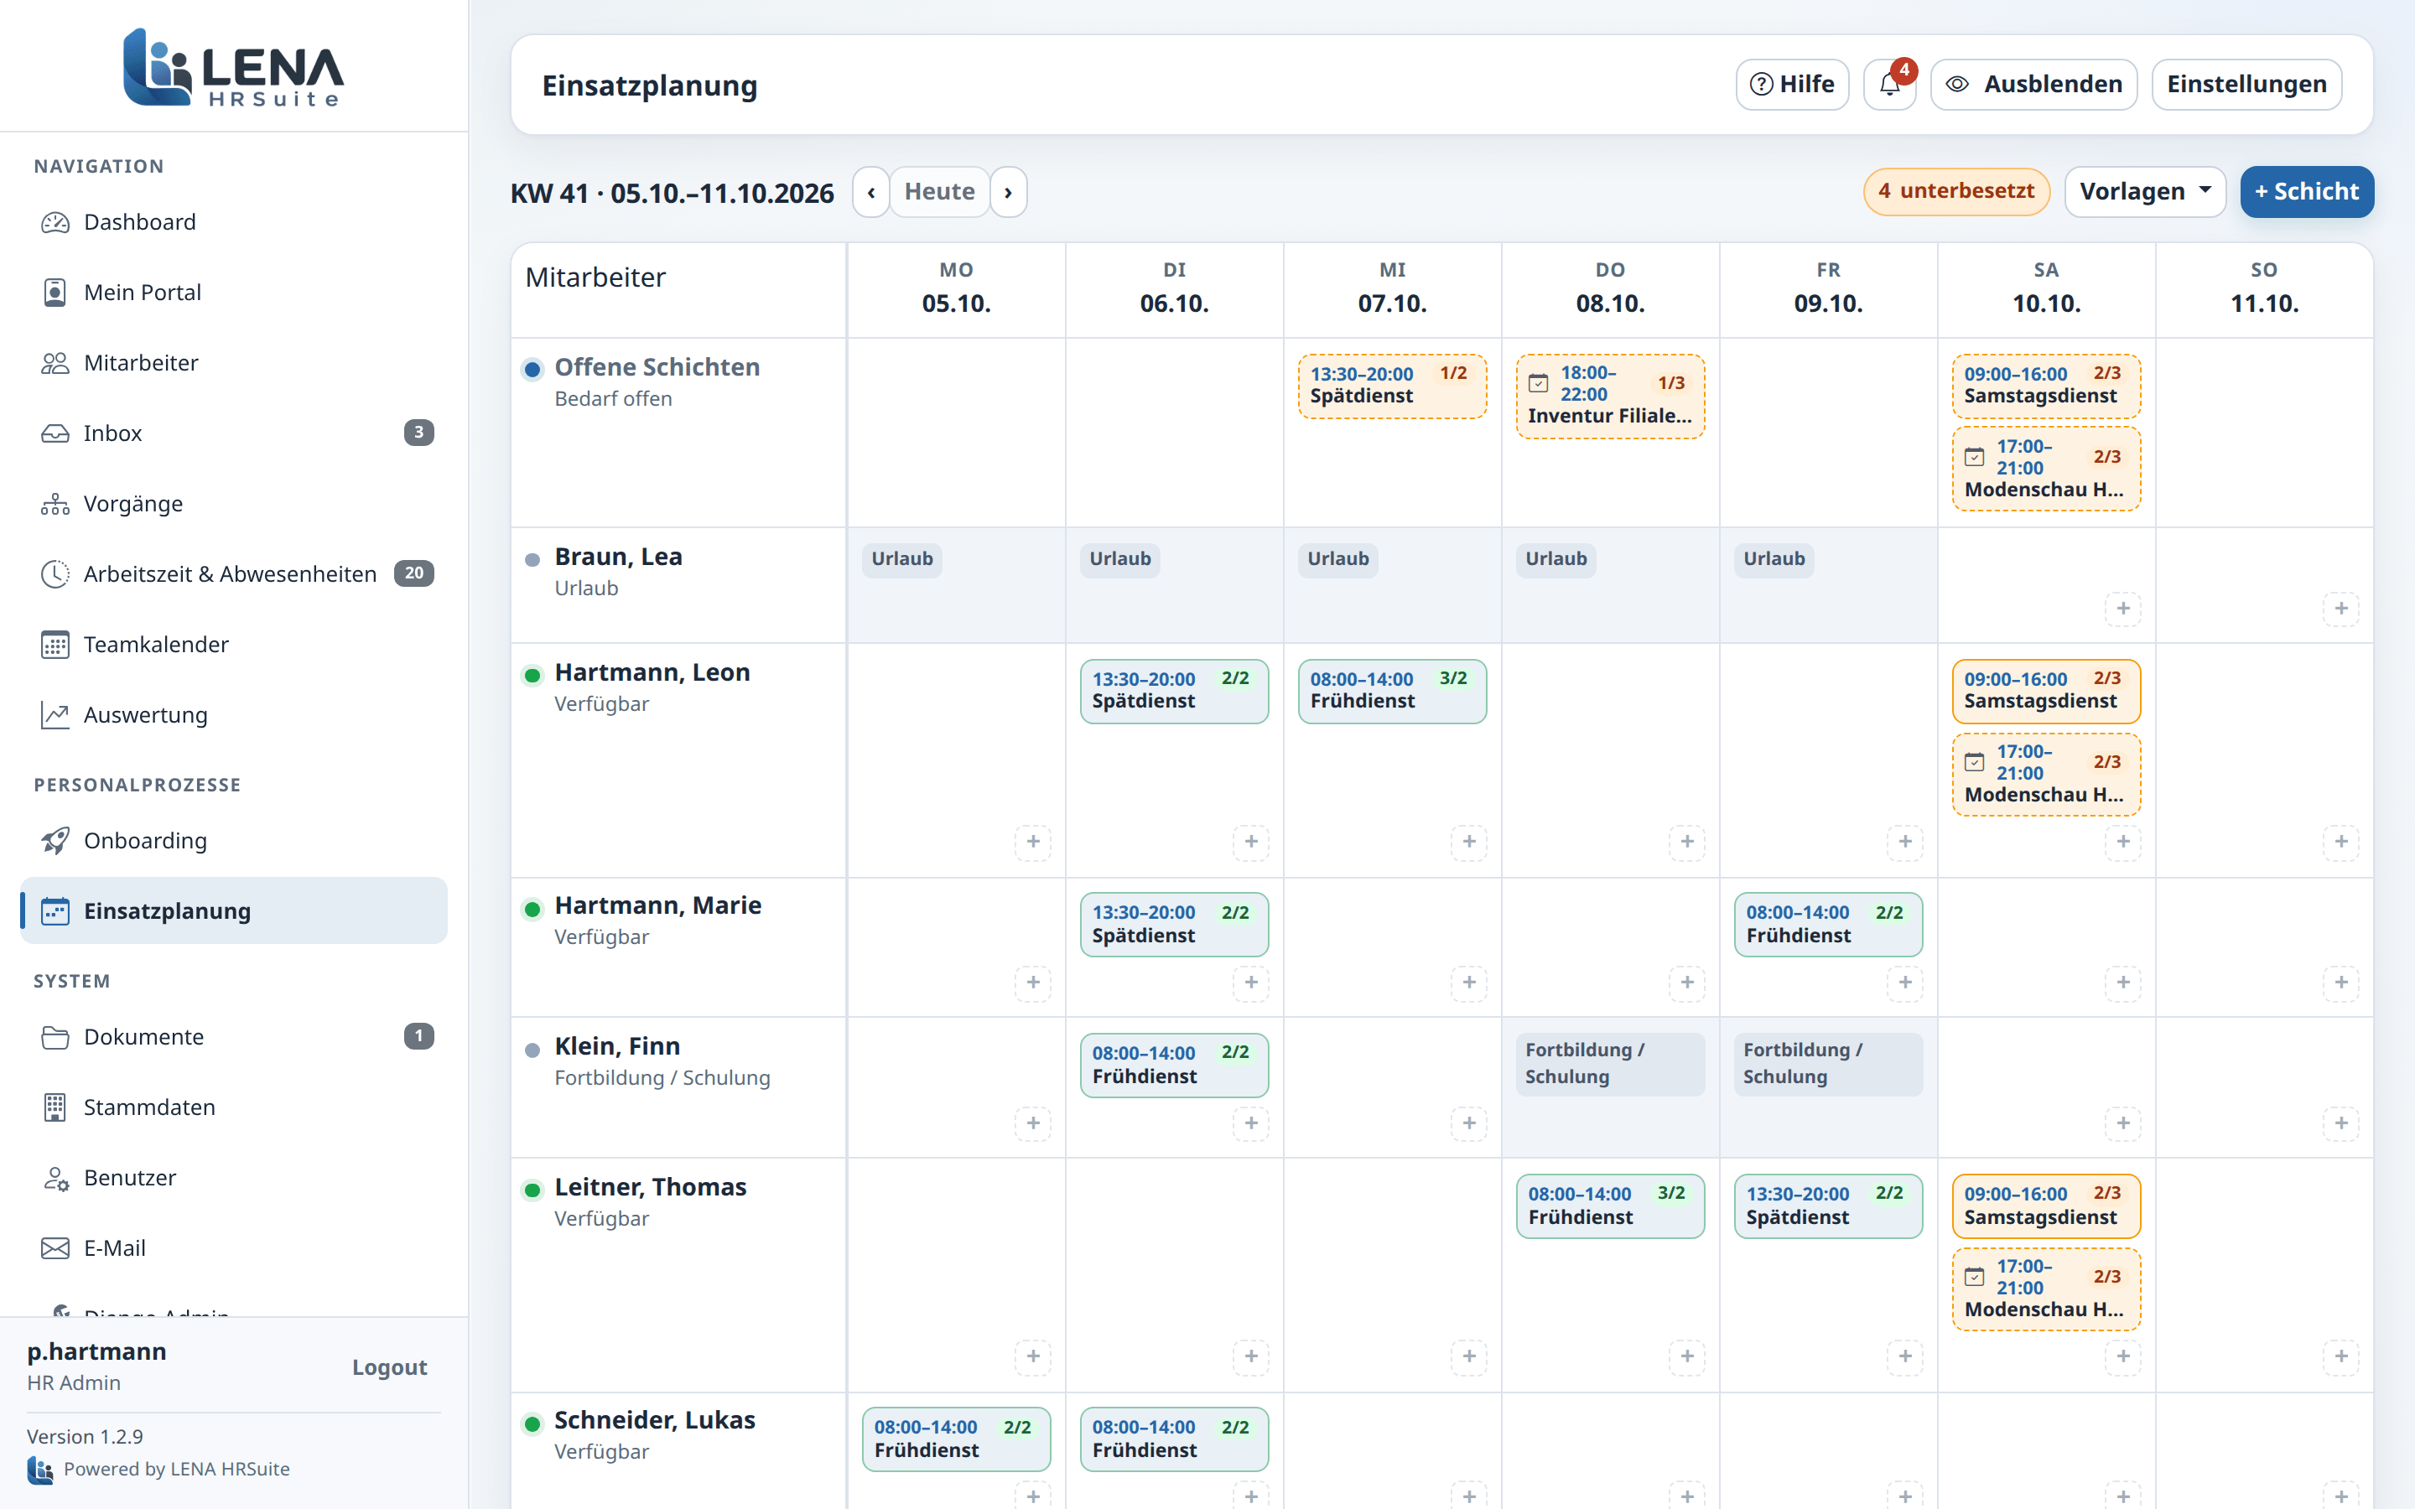Go to previous week with left chevron
Viewport: 2415px width, 1509px height.
871,192
